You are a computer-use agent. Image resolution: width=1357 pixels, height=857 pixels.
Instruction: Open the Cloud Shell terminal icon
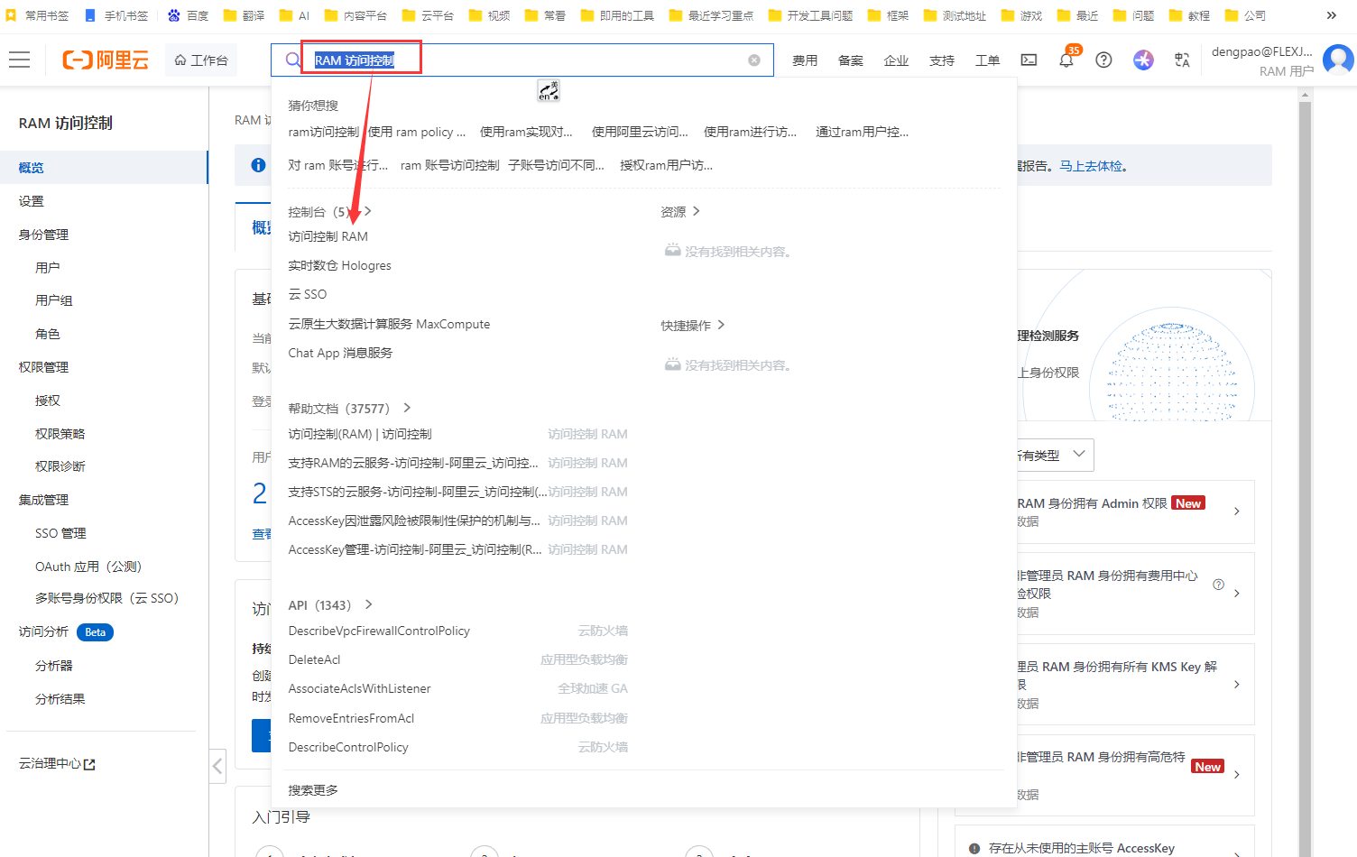(x=1029, y=60)
